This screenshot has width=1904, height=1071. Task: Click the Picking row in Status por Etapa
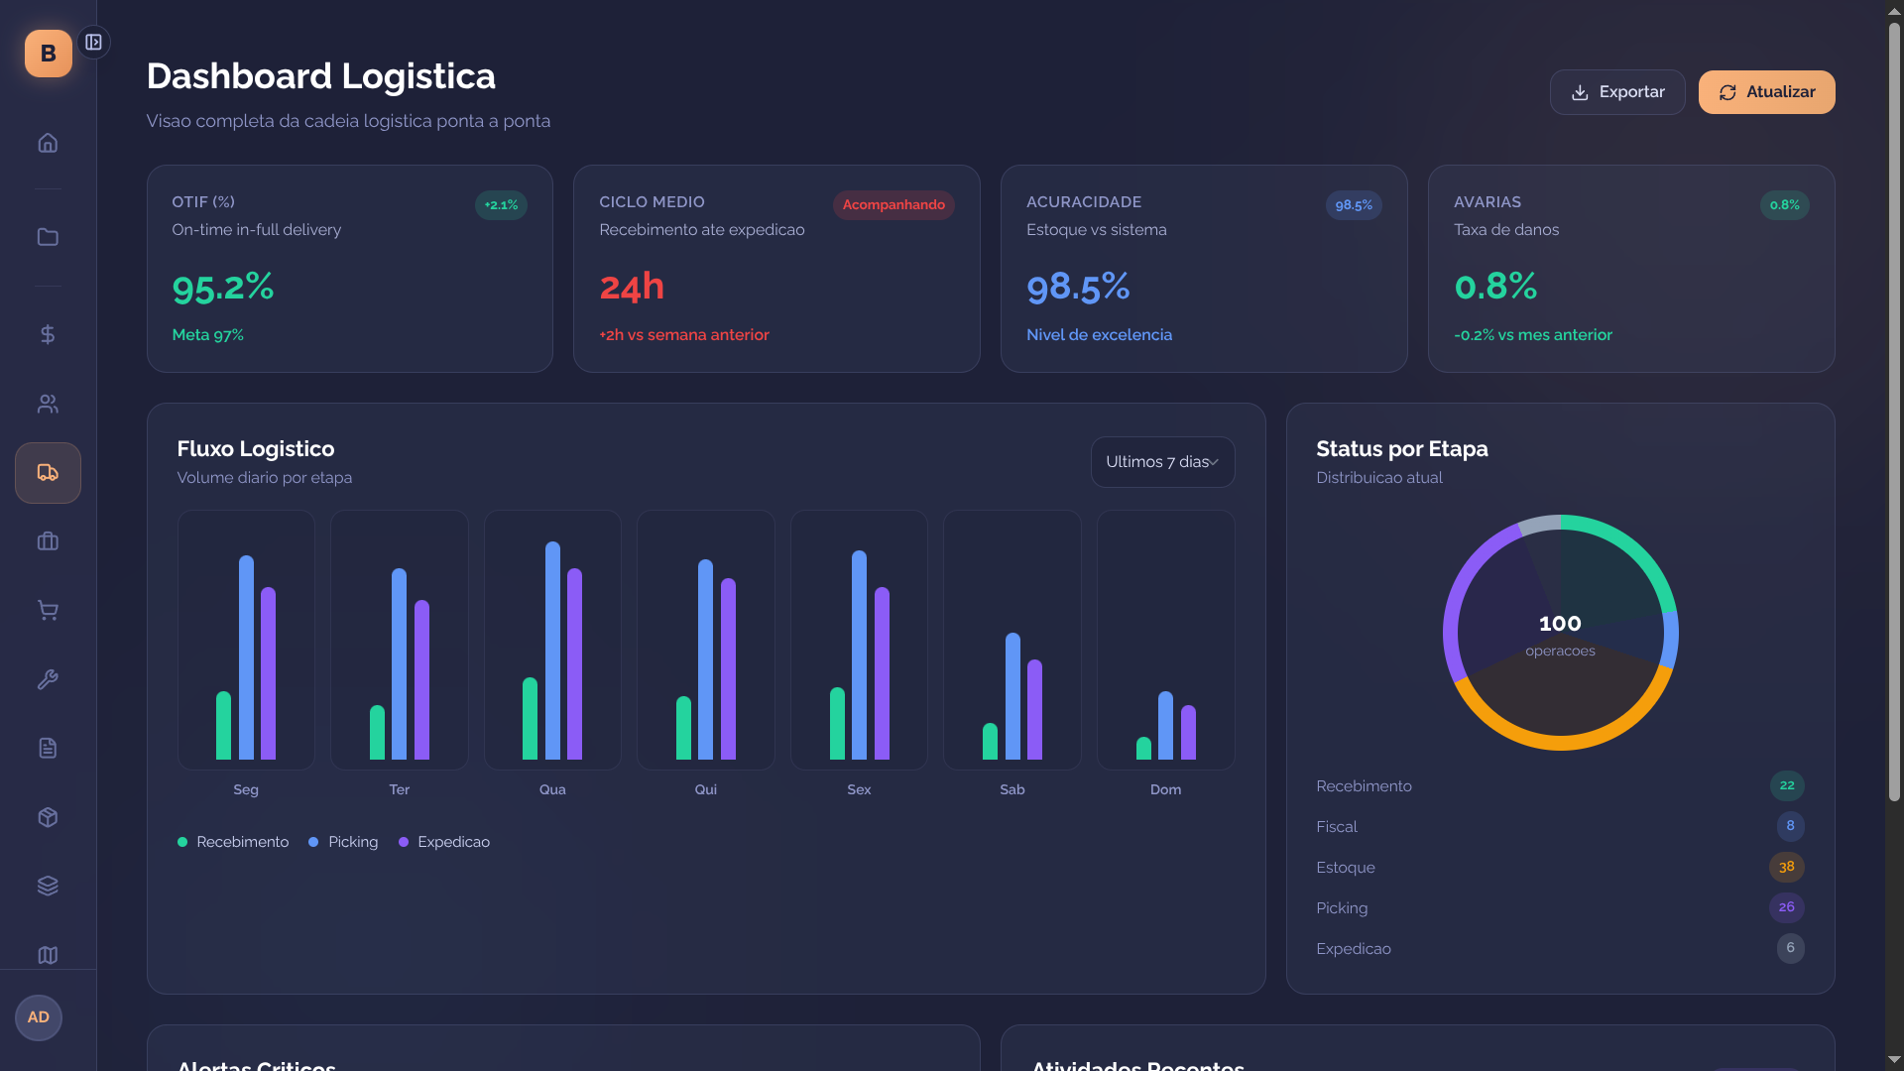(x=1560, y=908)
